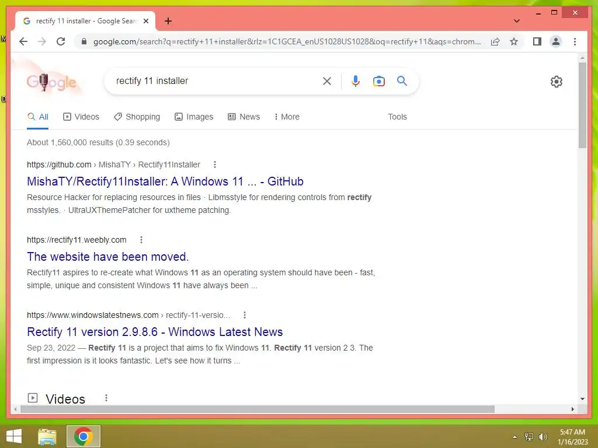Select the All results tab
This screenshot has width=598, height=448.
38,117
